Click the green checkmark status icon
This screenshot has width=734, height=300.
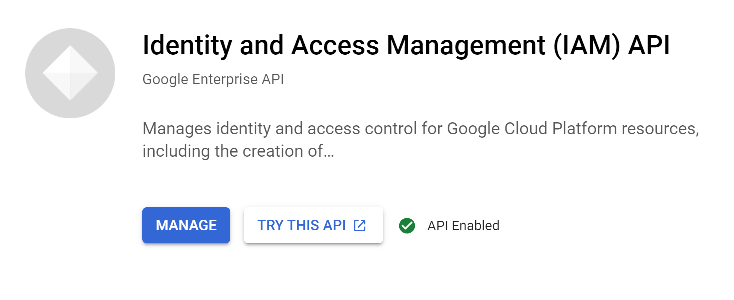[407, 226]
